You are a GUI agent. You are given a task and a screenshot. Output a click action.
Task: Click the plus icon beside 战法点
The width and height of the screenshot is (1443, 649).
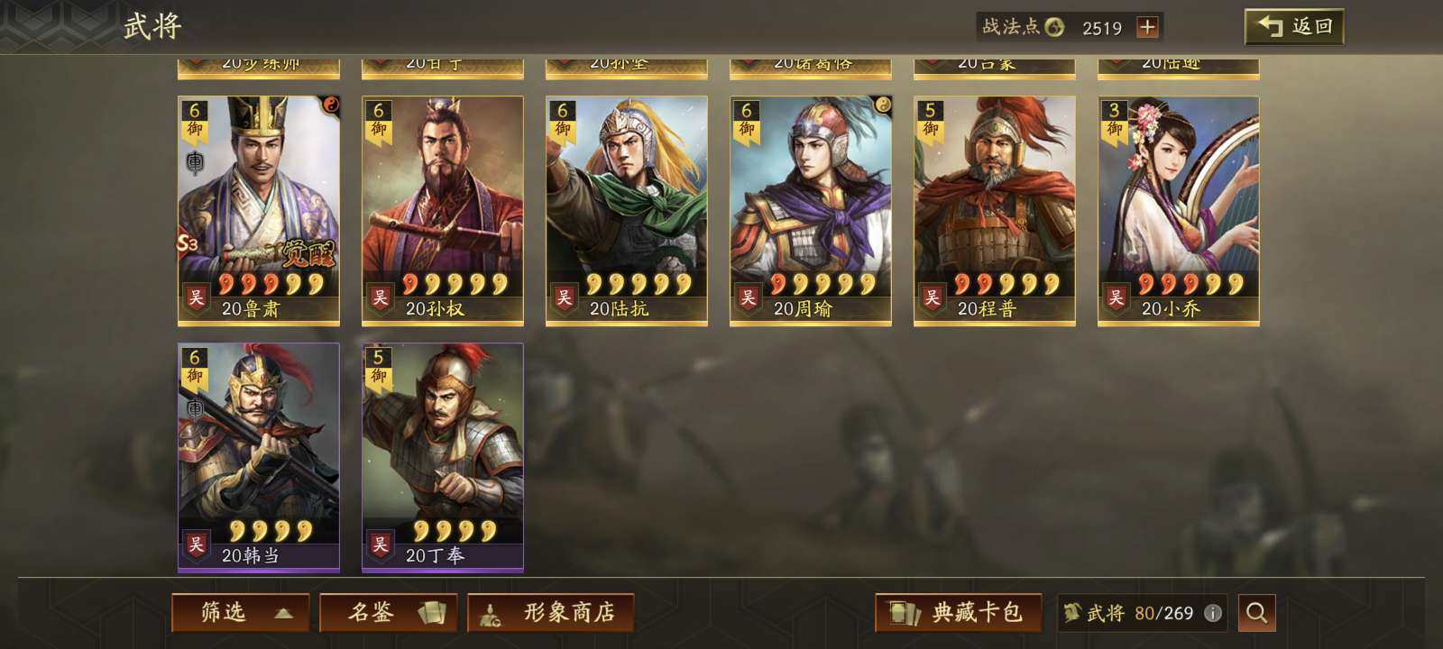click(1147, 27)
